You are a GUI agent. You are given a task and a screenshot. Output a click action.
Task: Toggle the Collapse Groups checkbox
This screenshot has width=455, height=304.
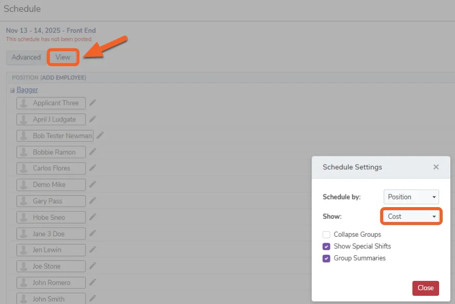tap(326, 234)
